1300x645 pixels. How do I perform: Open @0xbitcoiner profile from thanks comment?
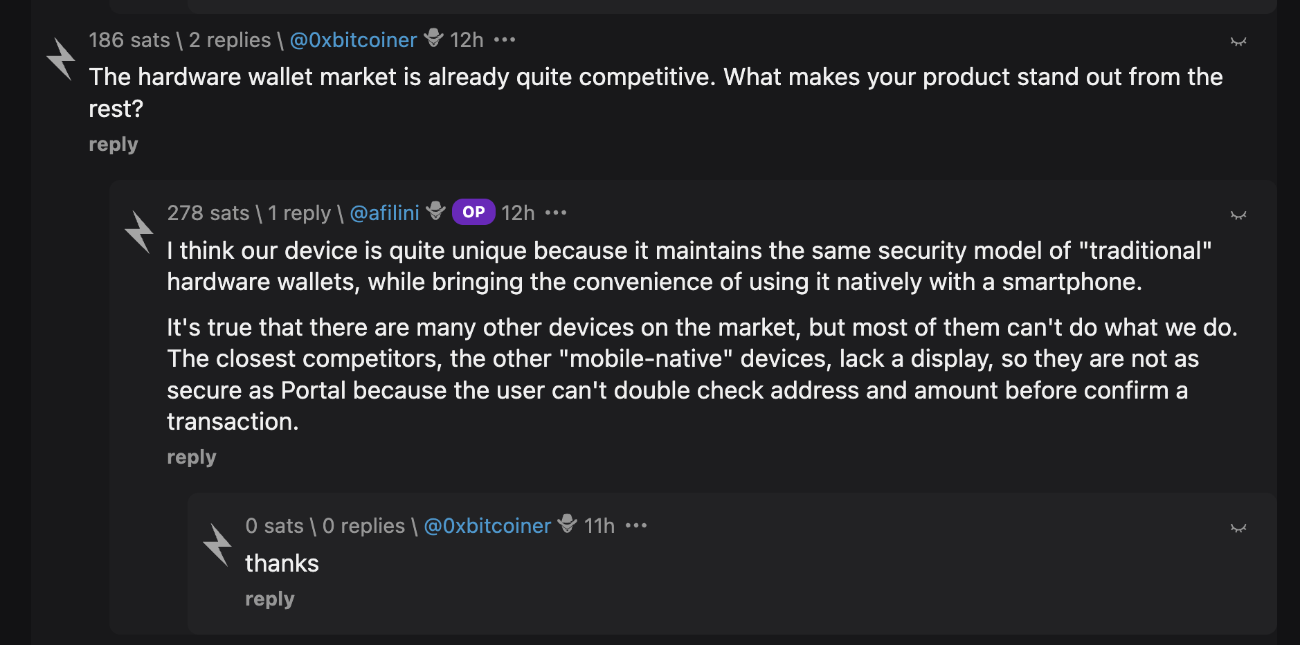pos(487,526)
